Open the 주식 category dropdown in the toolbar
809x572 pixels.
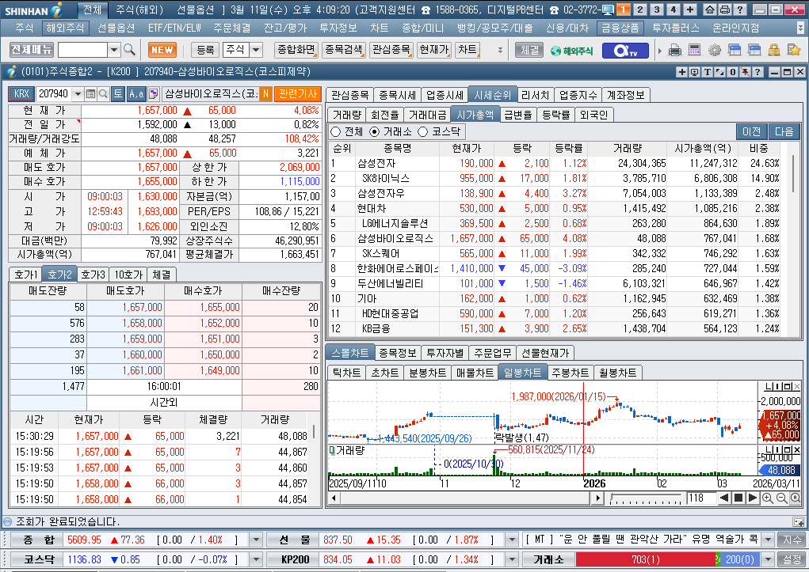tap(256, 50)
